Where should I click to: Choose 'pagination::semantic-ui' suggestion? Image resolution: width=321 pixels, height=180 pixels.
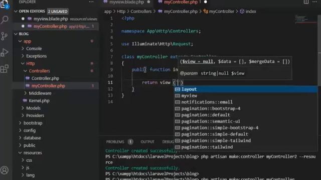click(x=246, y=121)
